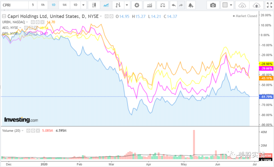The width and height of the screenshot is (274, 167).
Task: Open the interval dropdown arrow
Action: pyautogui.click(x=83, y=5)
